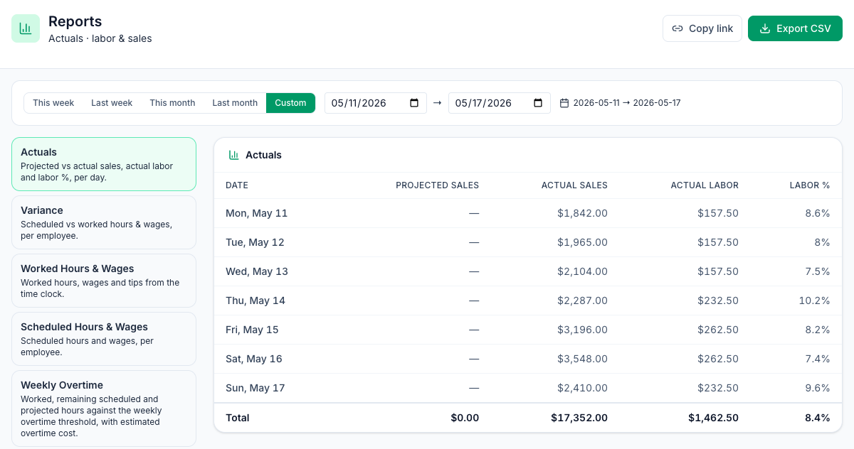Copy the report link
Screen dimensions: 854x449
tap(702, 28)
